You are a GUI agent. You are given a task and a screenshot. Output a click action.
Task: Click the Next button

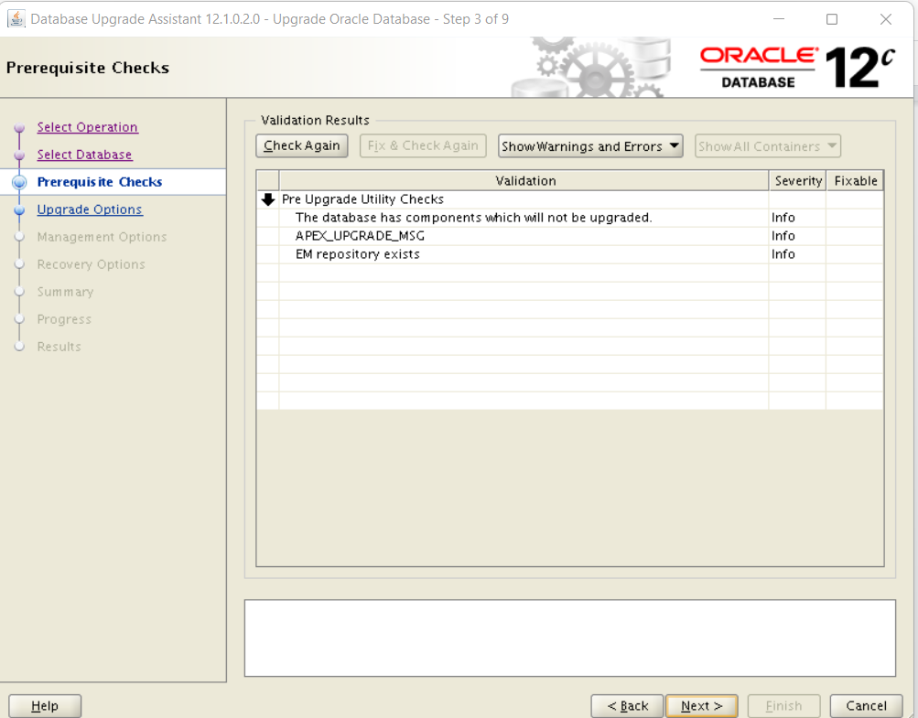coord(702,706)
